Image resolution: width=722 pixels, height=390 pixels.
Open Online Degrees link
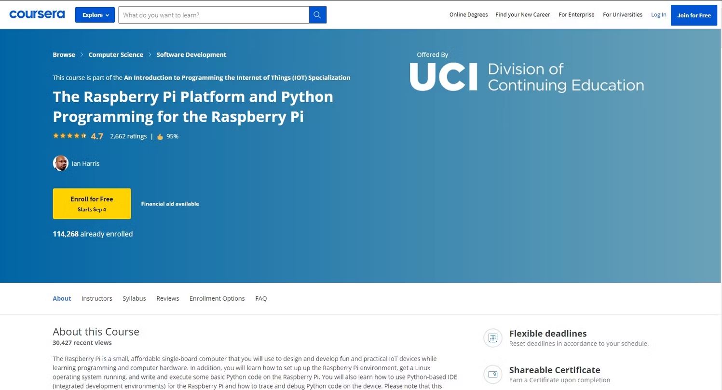click(x=468, y=15)
